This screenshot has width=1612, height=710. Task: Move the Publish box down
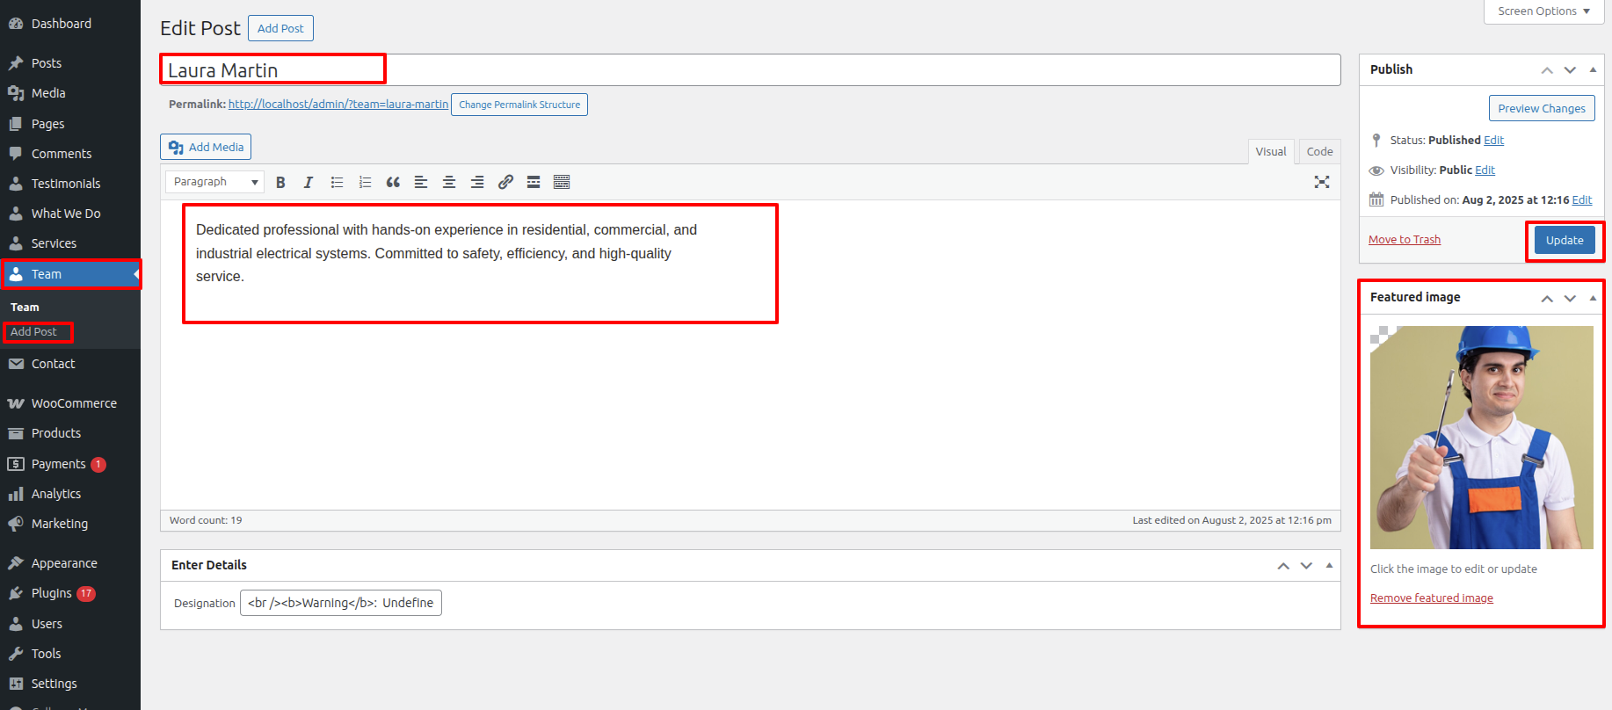click(x=1570, y=69)
